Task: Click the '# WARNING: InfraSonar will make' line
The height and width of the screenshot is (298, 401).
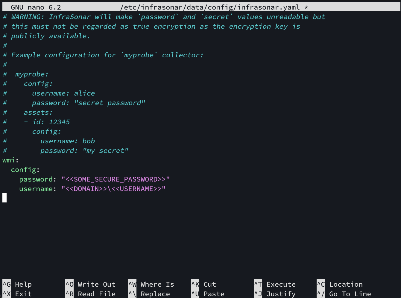Action: click(x=164, y=17)
